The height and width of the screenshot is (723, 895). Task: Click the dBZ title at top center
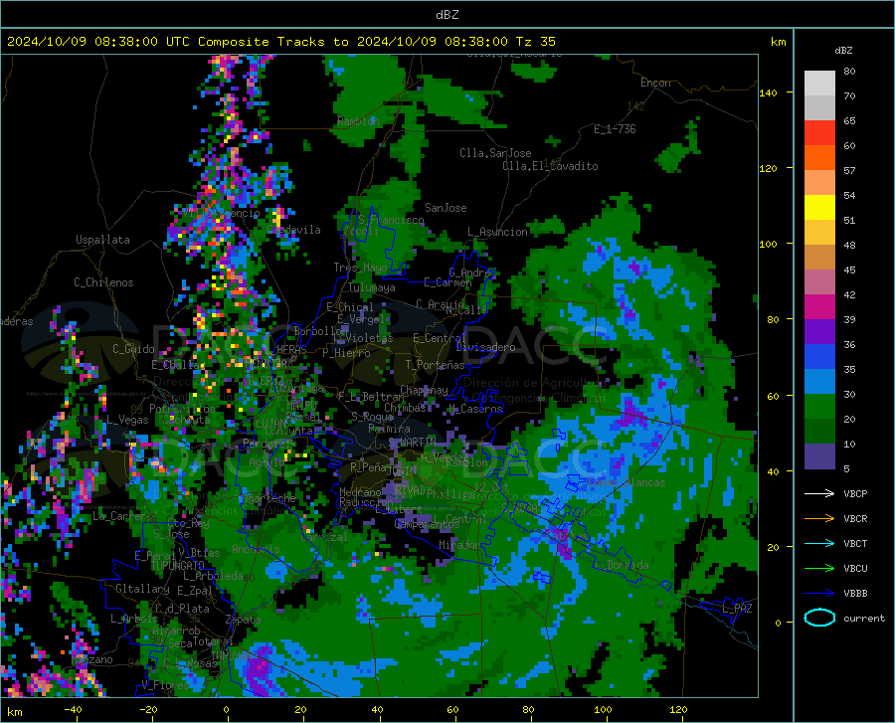point(447,15)
